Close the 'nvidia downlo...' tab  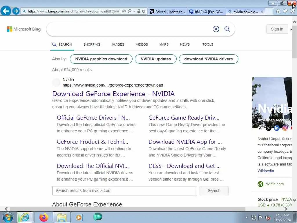(262, 12)
